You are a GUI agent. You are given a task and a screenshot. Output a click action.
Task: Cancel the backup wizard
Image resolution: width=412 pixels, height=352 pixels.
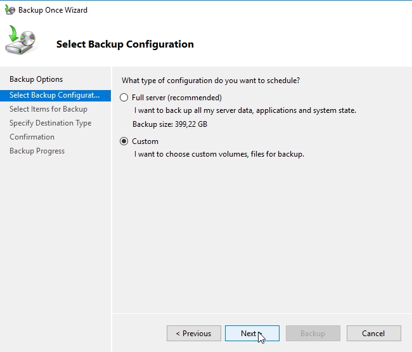(x=373, y=334)
